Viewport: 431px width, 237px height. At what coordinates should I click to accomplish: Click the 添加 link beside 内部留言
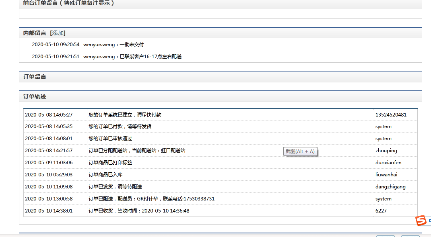click(x=58, y=33)
